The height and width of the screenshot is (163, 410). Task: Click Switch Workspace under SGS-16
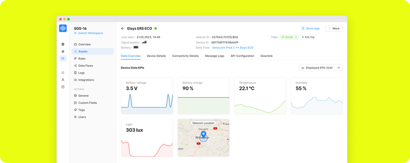pos(88,33)
